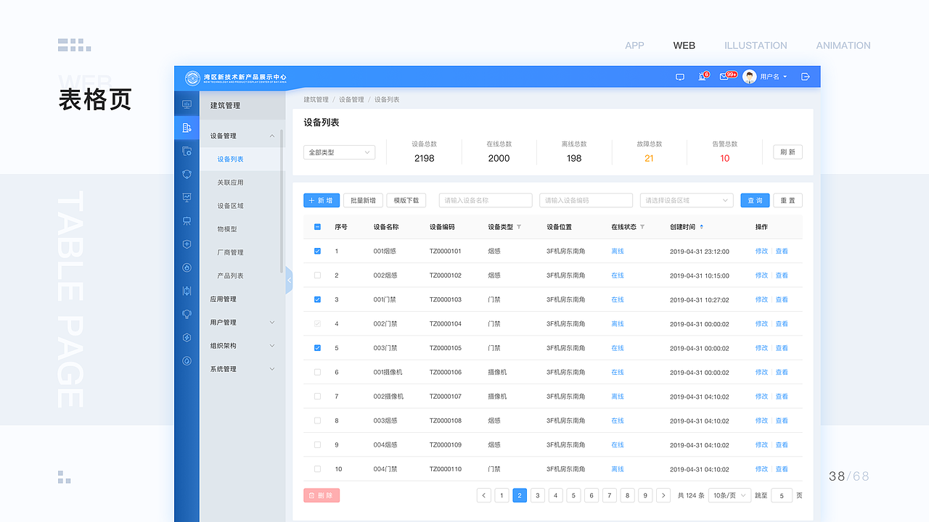This screenshot has width=929, height=522.
Task: Sort by 创建时间 using the sort arrows
Action: (x=700, y=226)
